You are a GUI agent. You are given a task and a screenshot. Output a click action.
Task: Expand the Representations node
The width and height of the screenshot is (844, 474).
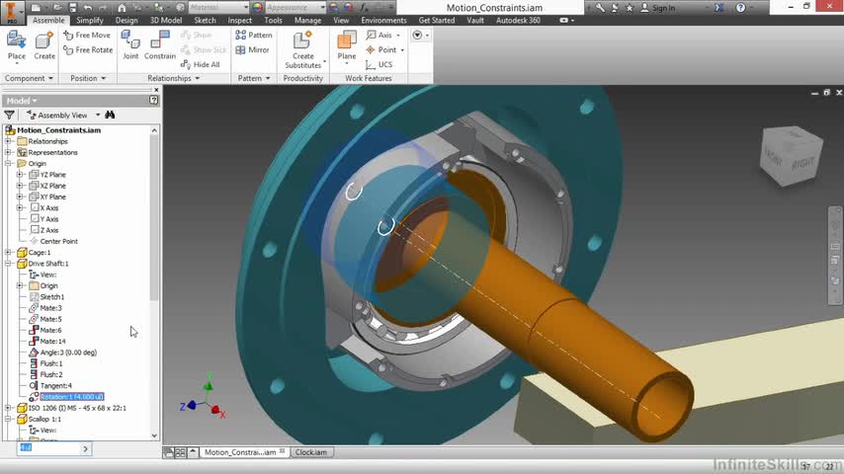[x=8, y=152]
